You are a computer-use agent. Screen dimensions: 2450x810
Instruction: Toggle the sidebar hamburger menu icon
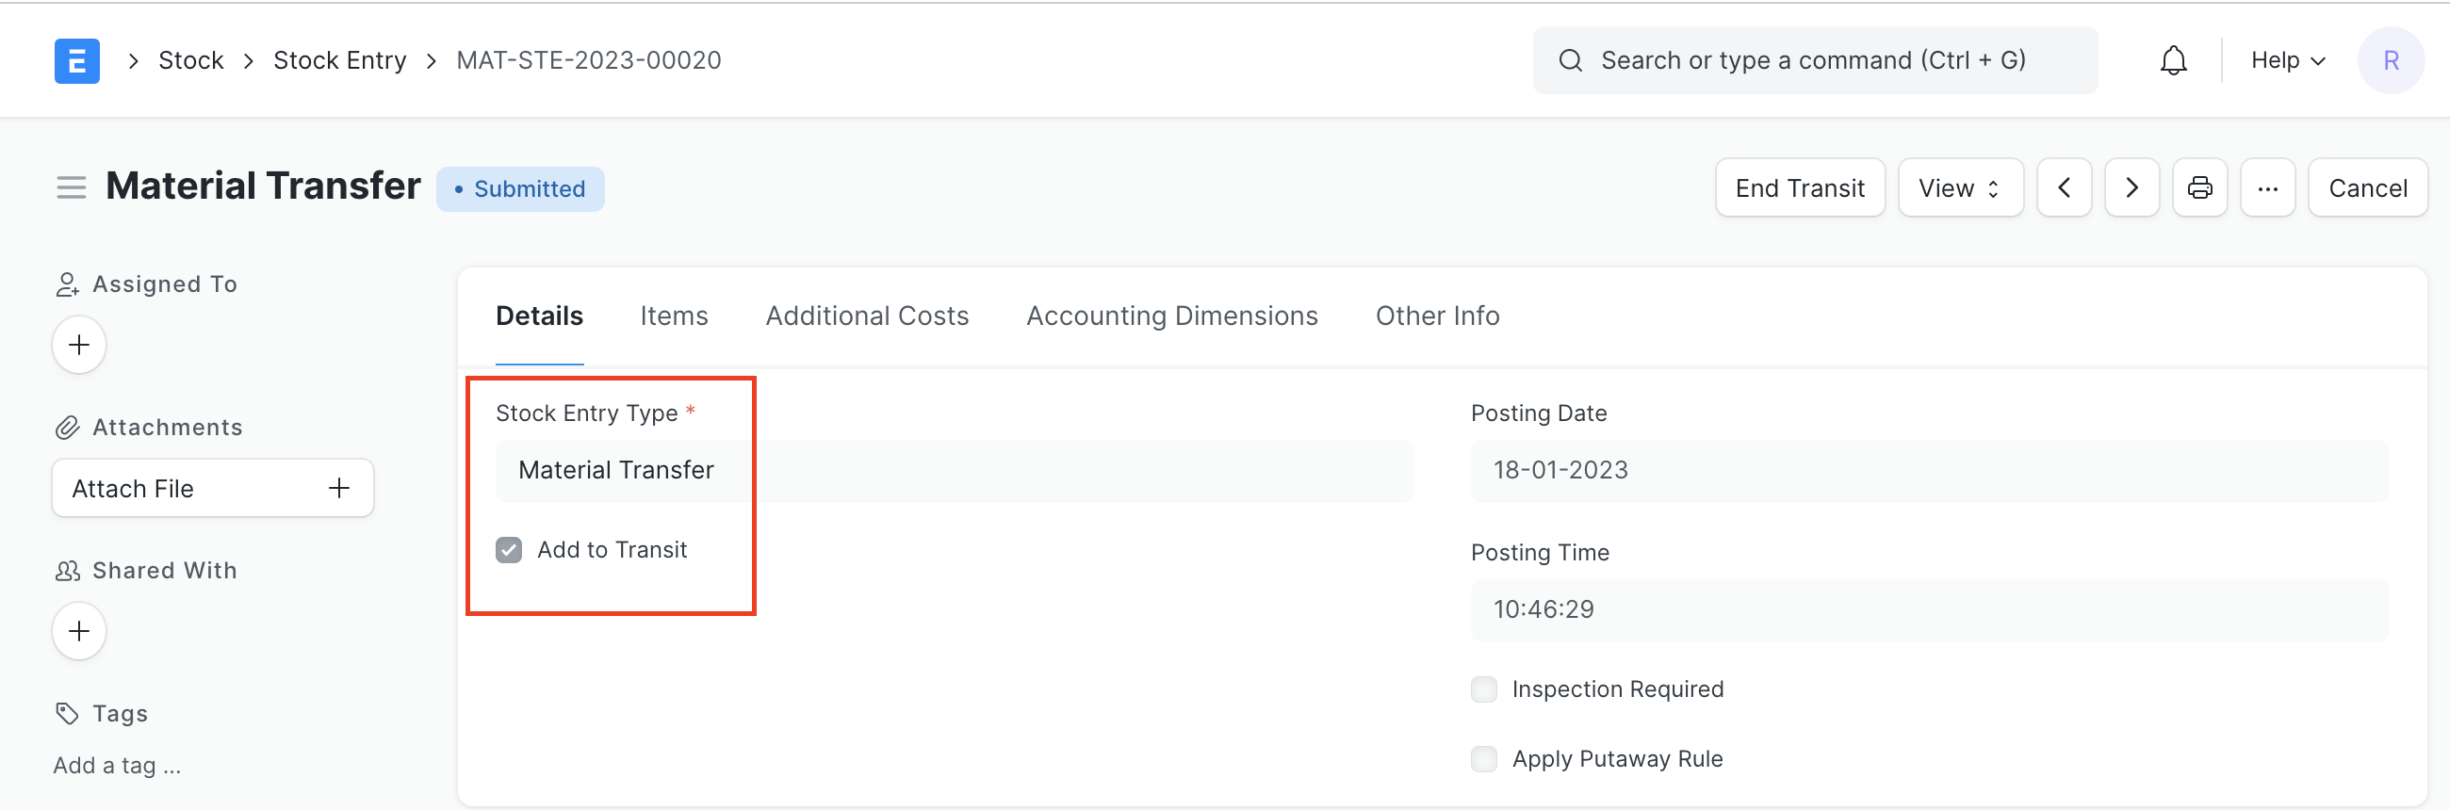click(x=72, y=187)
